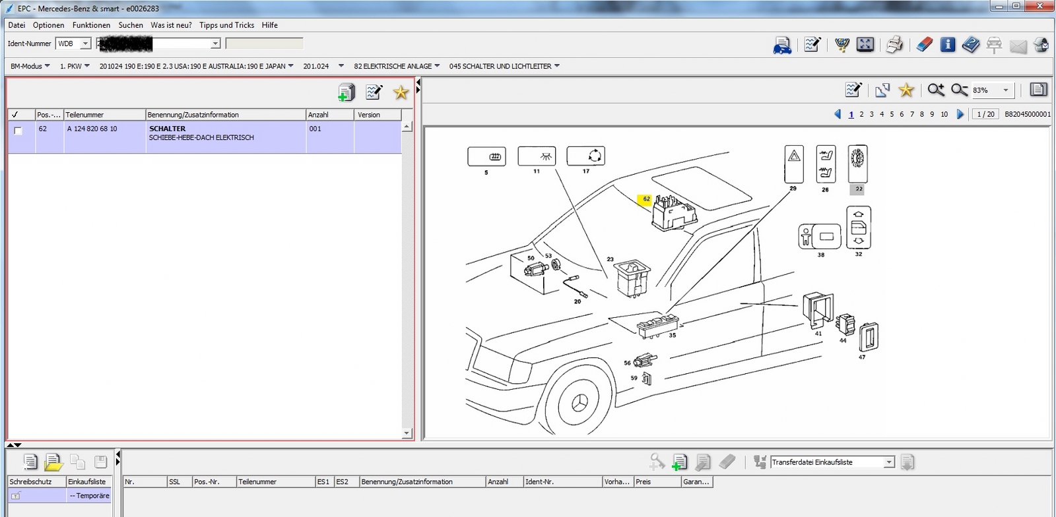Click the car on lift icon
Screen dimensions: 1056x517
click(x=994, y=45)
